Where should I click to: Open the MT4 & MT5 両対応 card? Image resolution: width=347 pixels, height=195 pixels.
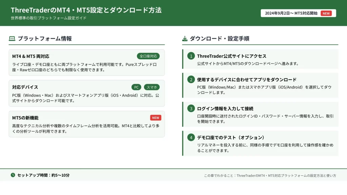(x=31, y=56)
